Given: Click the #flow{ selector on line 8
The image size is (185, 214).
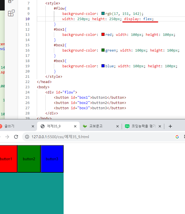Looking at the screenshot, I should pyautogui.click(x=60, y=9).
